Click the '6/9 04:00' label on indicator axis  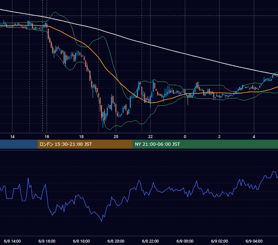[254, 241]
